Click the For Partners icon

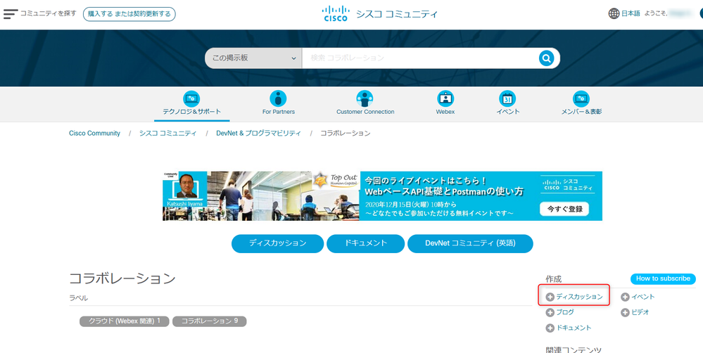tap(278, 98)
